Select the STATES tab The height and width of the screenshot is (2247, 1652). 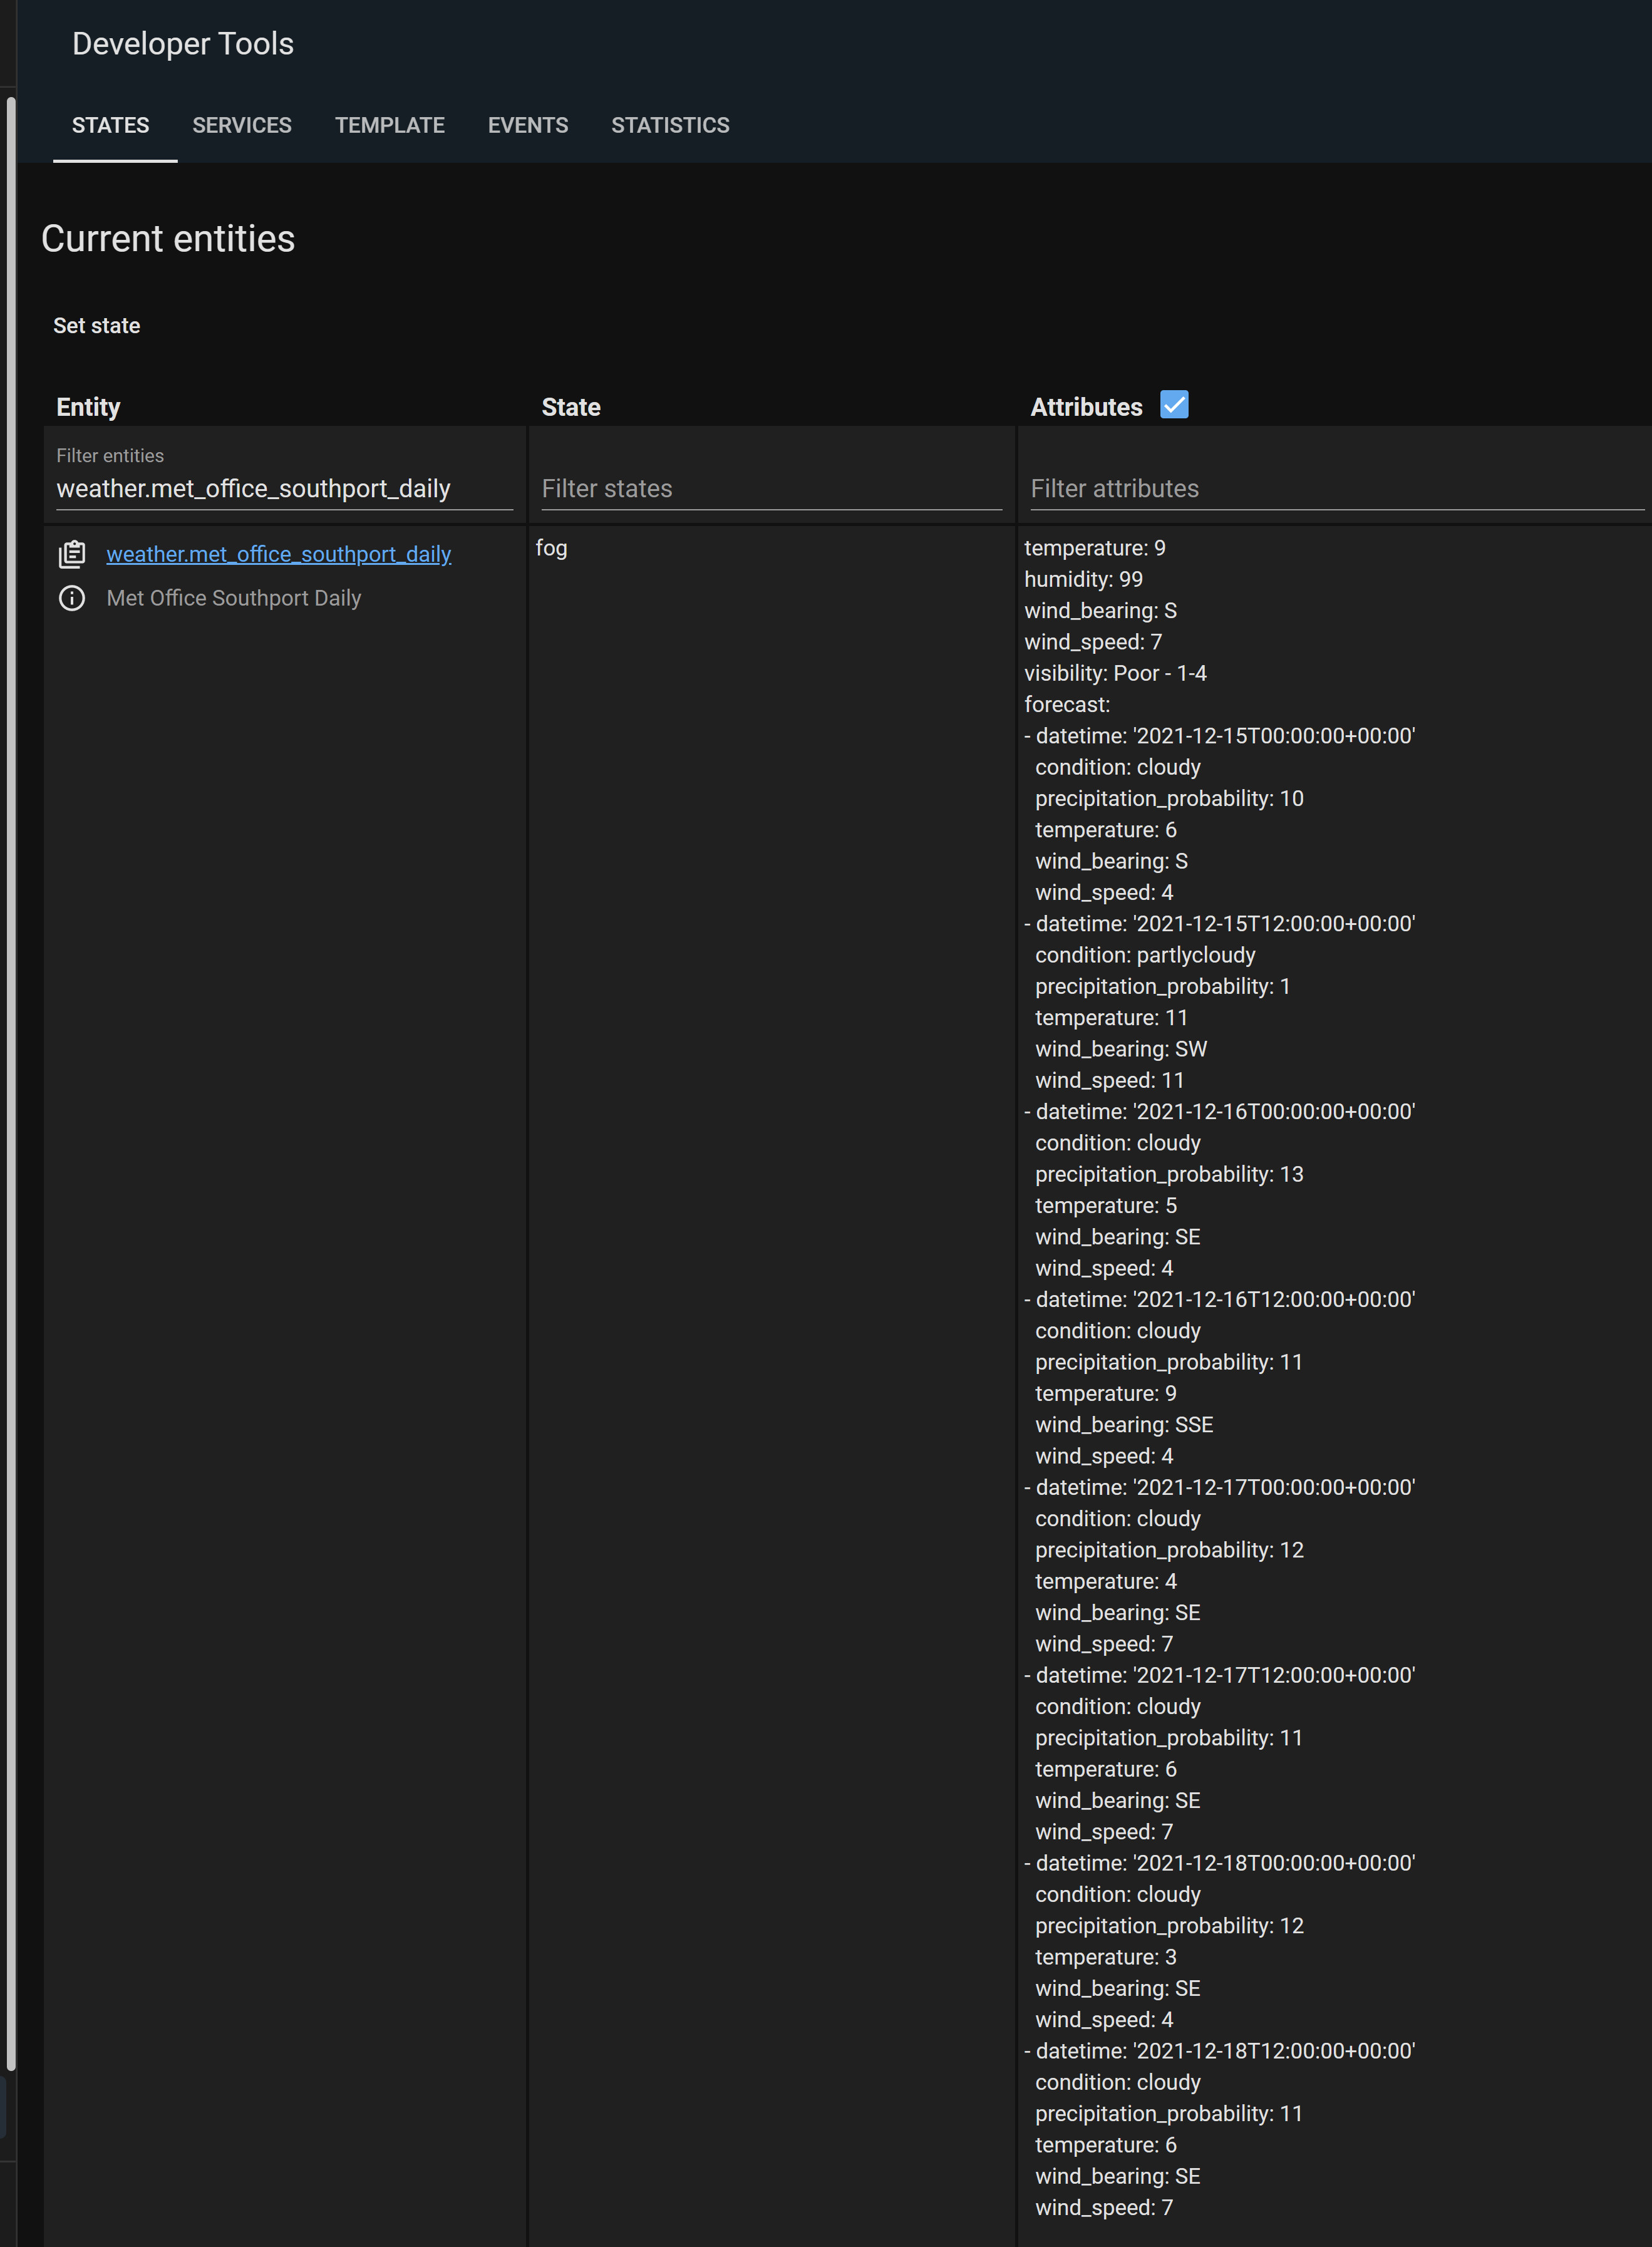(x=110, y=125)
